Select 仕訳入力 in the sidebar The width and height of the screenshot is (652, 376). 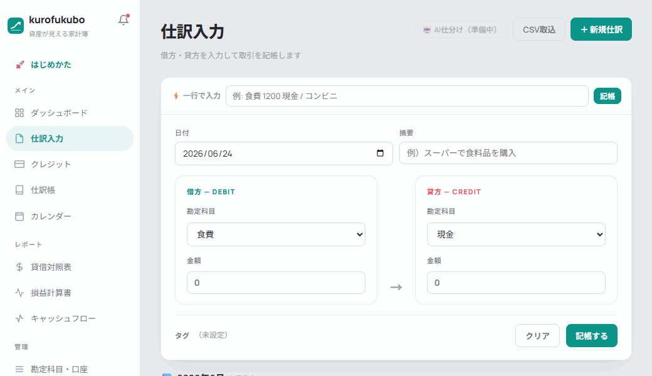click(x=70, y=138)
